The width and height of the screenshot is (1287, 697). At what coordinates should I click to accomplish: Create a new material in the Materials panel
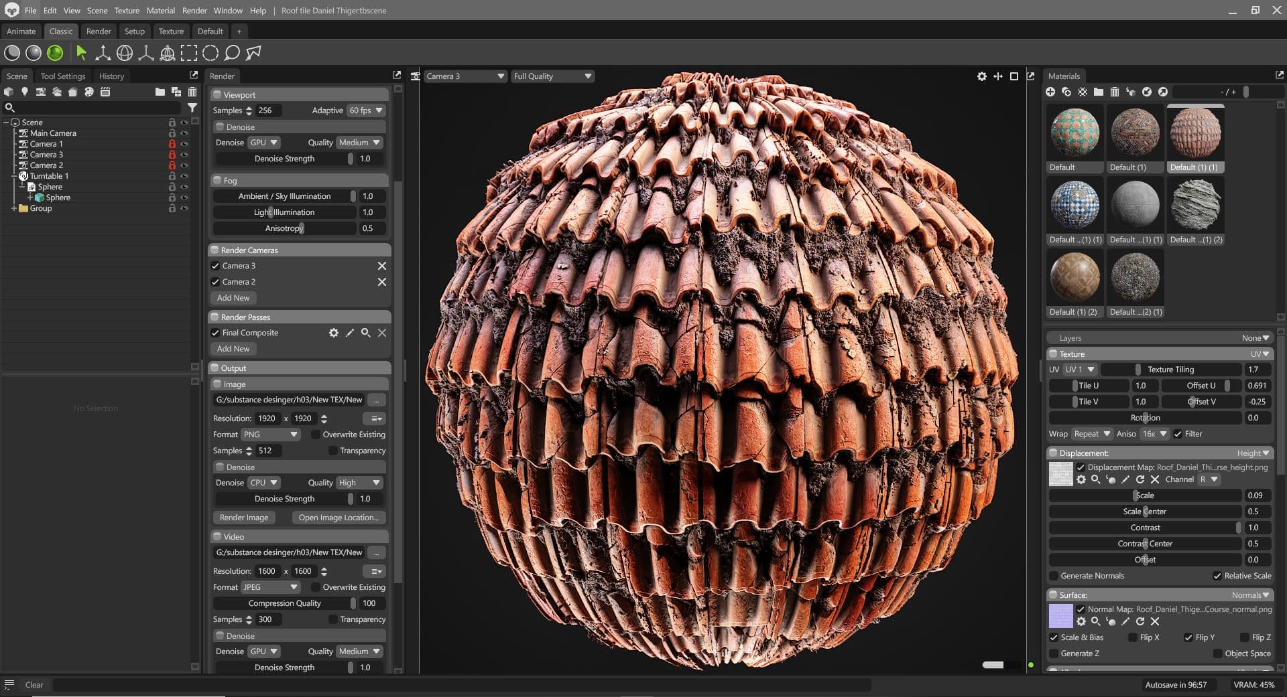(1050, 92)
